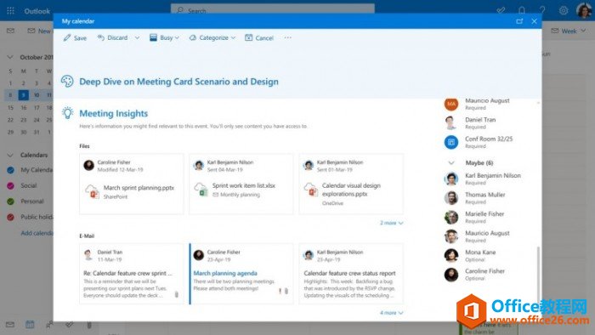Screen dimensions: 595x335
Task: Open the settings gear icon
Action: (x=564, y=10)
